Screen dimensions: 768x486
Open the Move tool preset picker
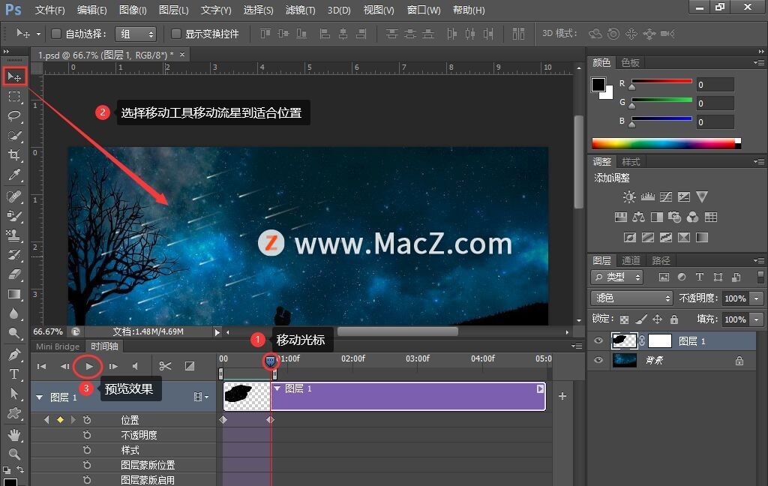39,34
